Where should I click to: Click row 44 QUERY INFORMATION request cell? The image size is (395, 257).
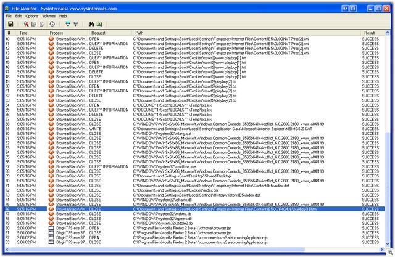coord(109,57)
